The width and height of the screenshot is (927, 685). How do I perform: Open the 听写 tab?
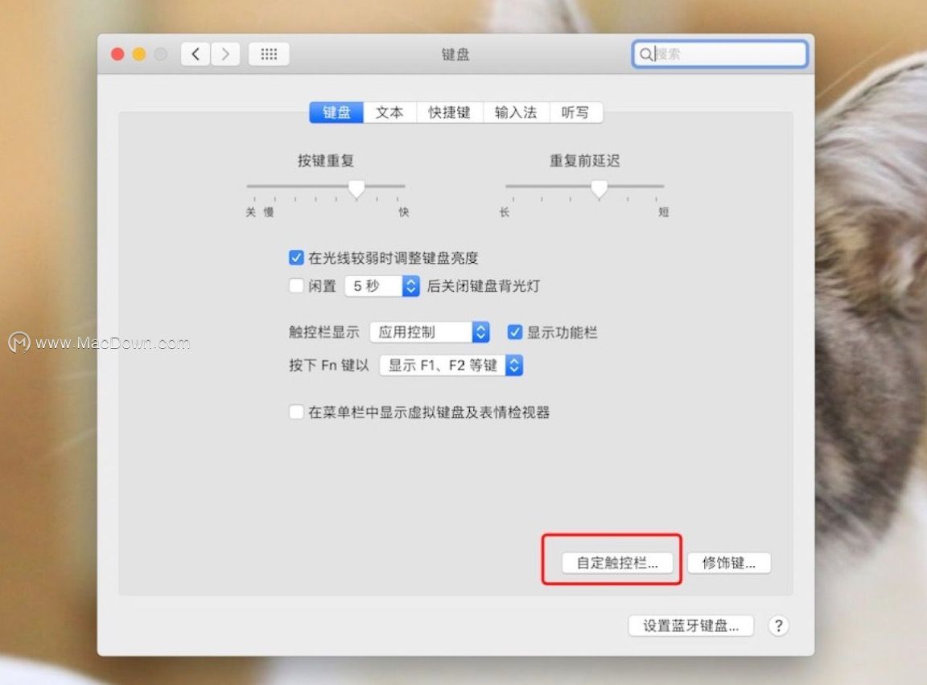pos(576,113)
